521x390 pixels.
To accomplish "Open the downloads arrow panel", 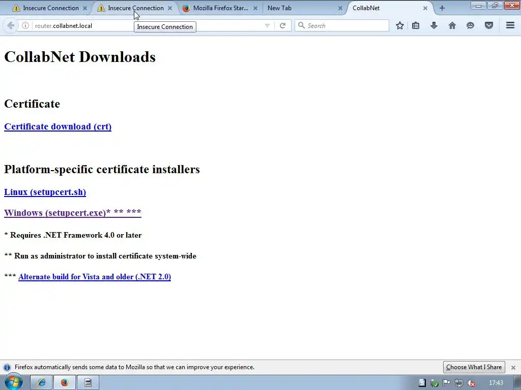I will (x=434, y=25).
